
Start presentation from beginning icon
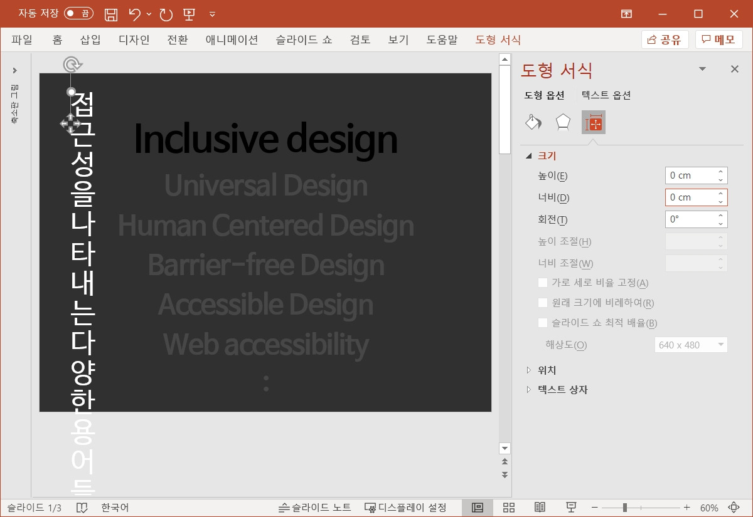tap(189, 14)
